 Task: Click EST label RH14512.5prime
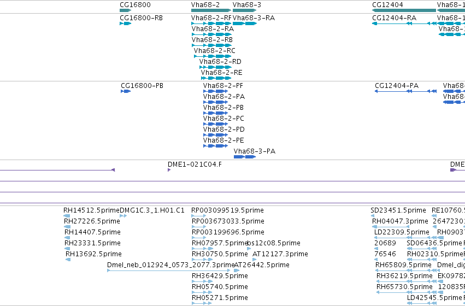pyautogui.click(x=91, y=210)
